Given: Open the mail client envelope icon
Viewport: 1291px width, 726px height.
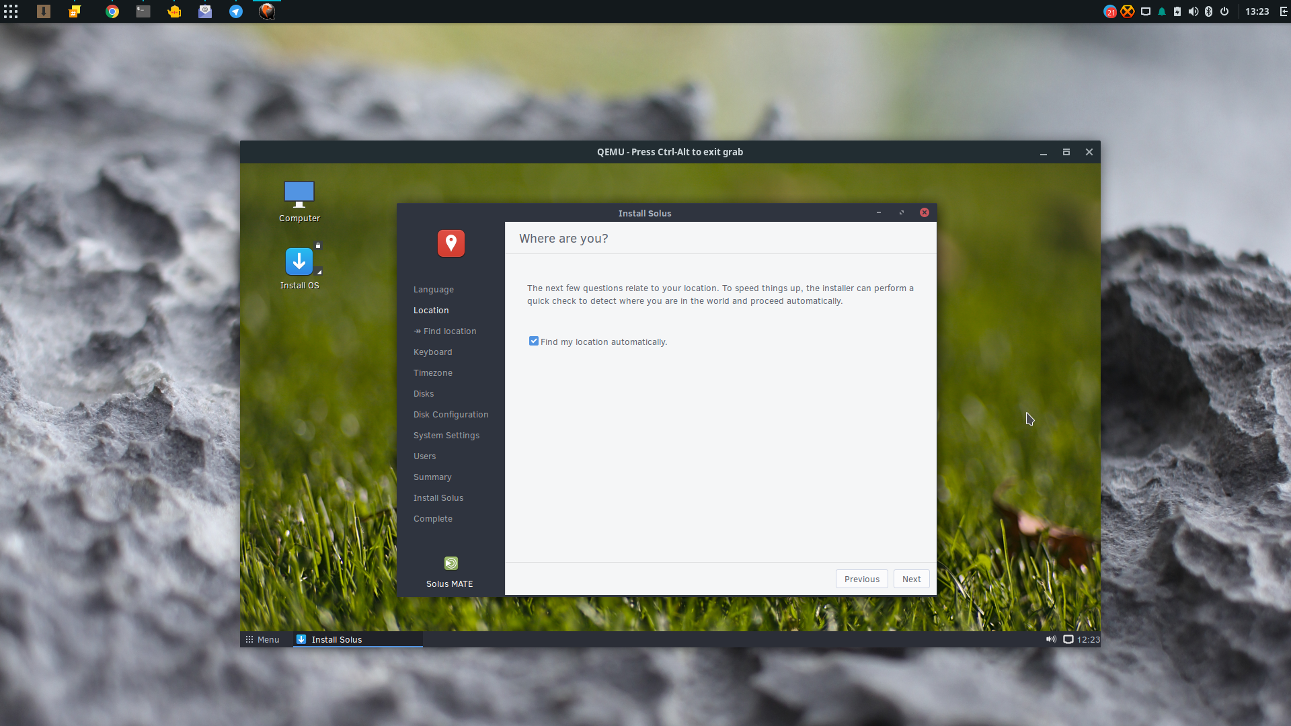Looking at the screenshot, I should click(205, 11).
